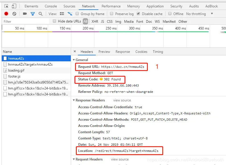Collapse the Response Headers section
226x165 pixels.
74,100
